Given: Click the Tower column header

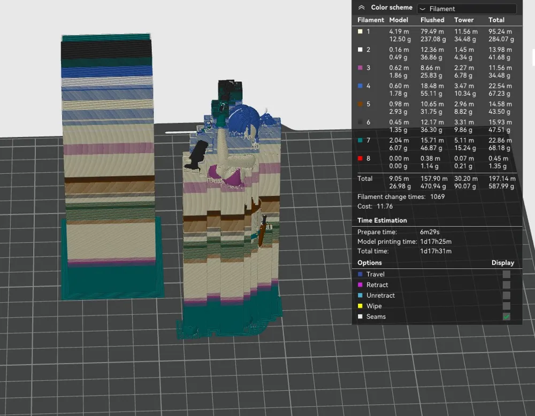Looking at the screenshot, I should pyautogui.click(x=464, y=20).
